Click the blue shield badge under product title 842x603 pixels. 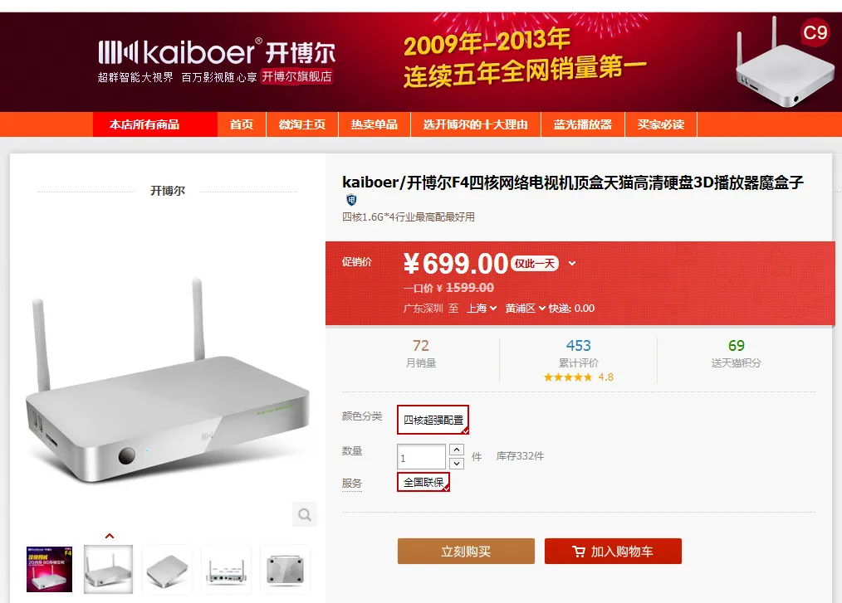[x=351, y=200]
